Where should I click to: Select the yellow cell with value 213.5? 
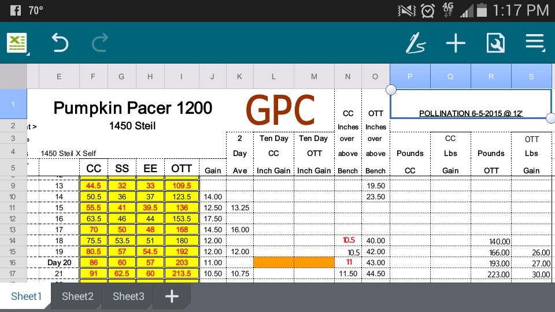182,273
